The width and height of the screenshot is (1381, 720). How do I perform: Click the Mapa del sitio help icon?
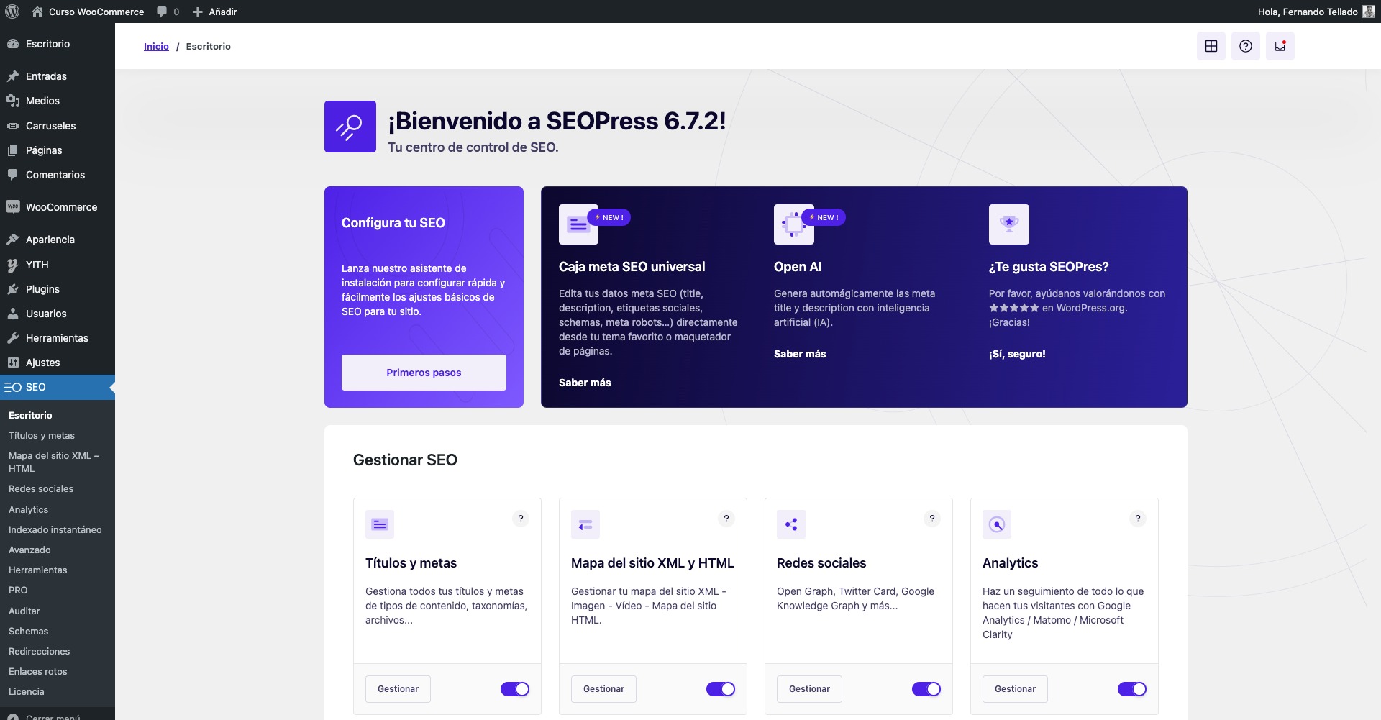coord(726,519)
